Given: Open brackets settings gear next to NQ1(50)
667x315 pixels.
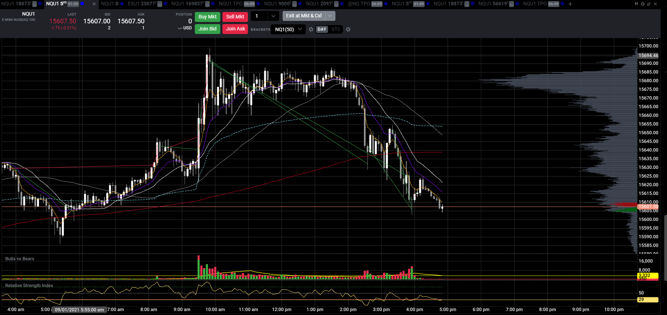Looking at the screenshot, I should coord(311,29).
